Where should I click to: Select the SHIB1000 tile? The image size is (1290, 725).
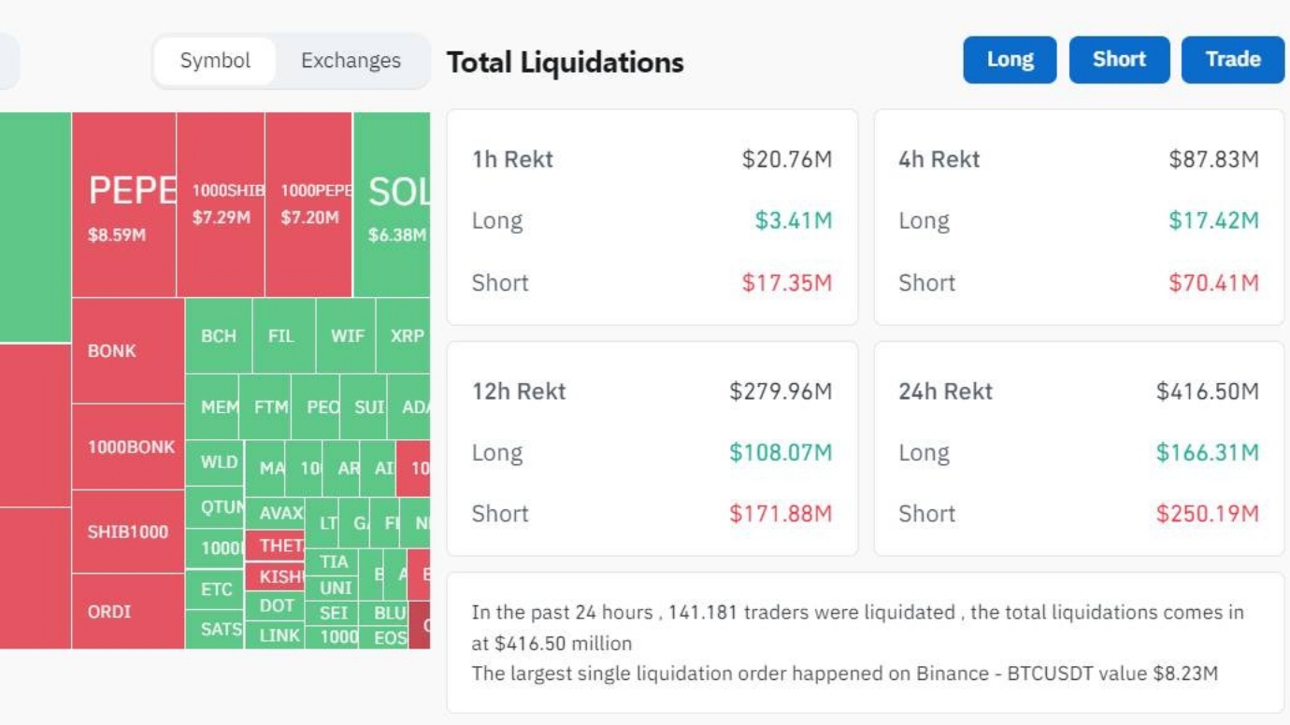pos(128,532)
